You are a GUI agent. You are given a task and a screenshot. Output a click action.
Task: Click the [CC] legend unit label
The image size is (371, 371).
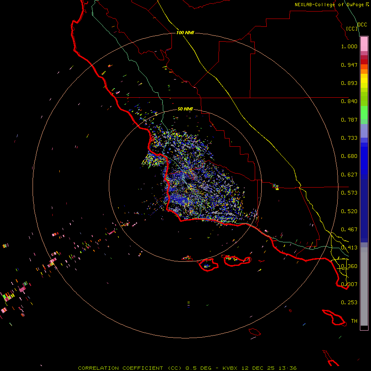tap(352, 28)
